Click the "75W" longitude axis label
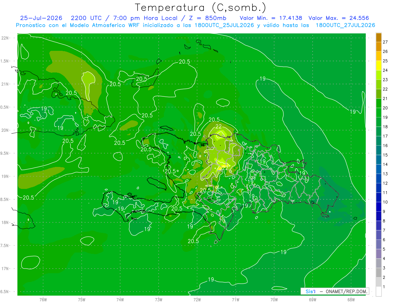This screenshot has width=394, height=304. [82, 299]
